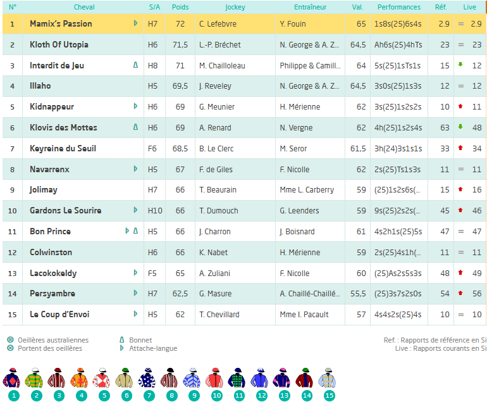This screenshot has height=416, width=487.
Task: Sort by the Jockey column header
Action: (235, 7)
